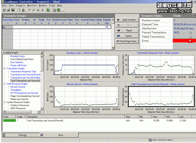The width and height of the screenshot is (196, 143).
Task: Open the Scenario menu
Action: (x=21, y=6)
